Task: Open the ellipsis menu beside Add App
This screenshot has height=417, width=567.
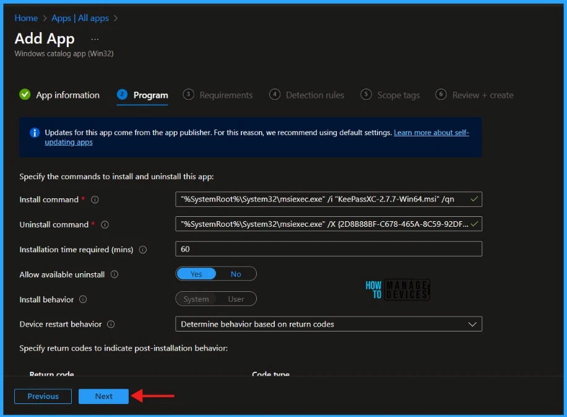Action: (95, 39)
